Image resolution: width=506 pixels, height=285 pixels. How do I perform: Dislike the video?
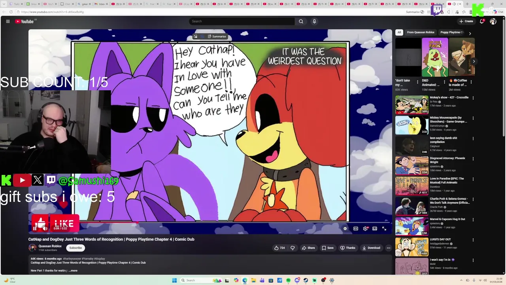293,248
